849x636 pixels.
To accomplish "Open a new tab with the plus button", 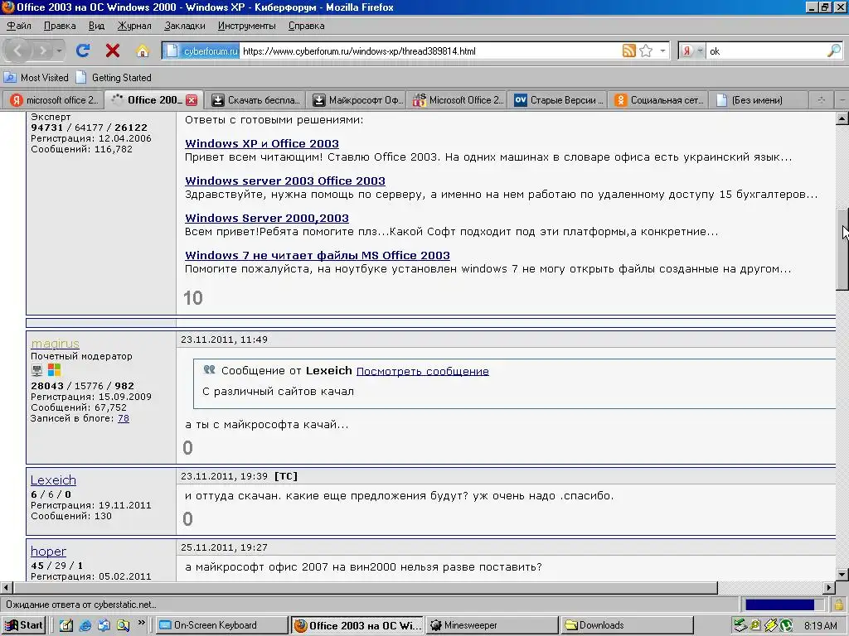I will [x=821, y=100].
